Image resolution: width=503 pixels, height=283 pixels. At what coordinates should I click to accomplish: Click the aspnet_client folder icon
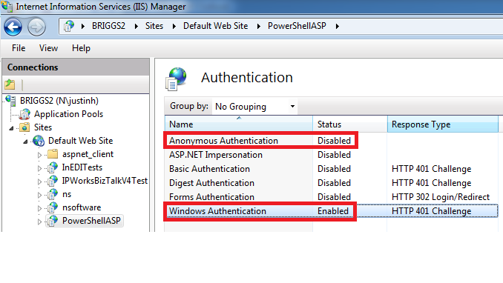pyautogui.click(x=53, y=154)
